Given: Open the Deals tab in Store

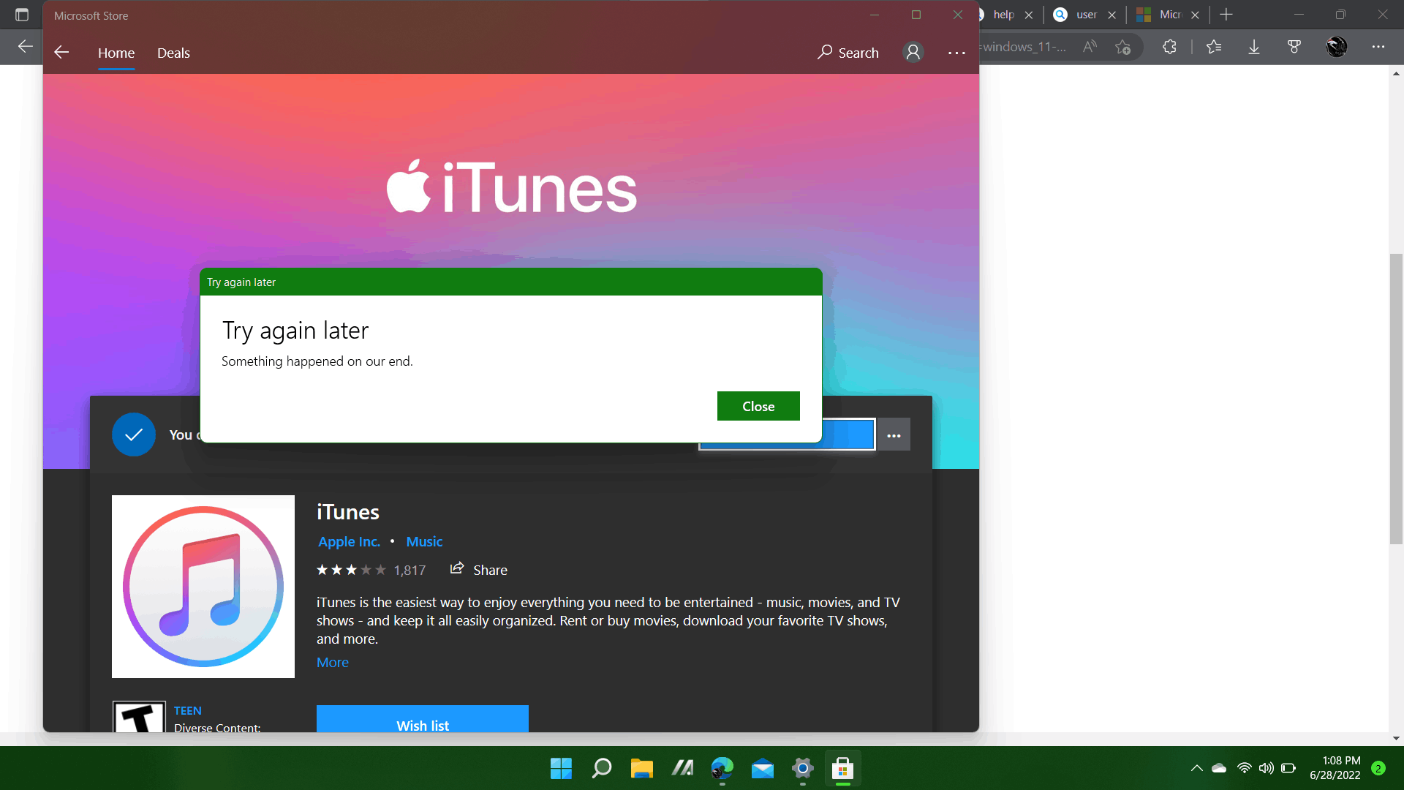Looking at the screenshot, I should point(173,53).
